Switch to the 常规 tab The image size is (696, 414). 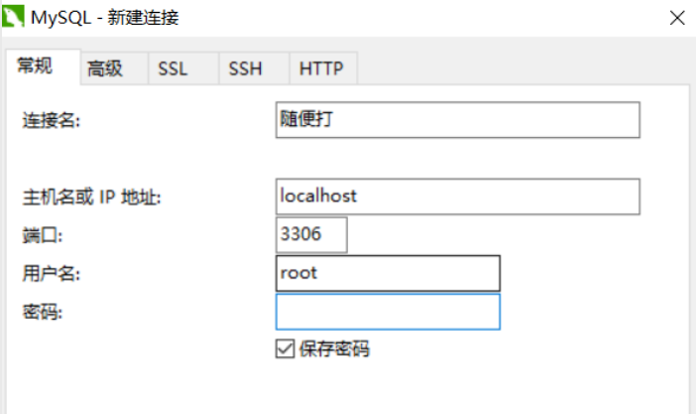click(x=43, y=67)
